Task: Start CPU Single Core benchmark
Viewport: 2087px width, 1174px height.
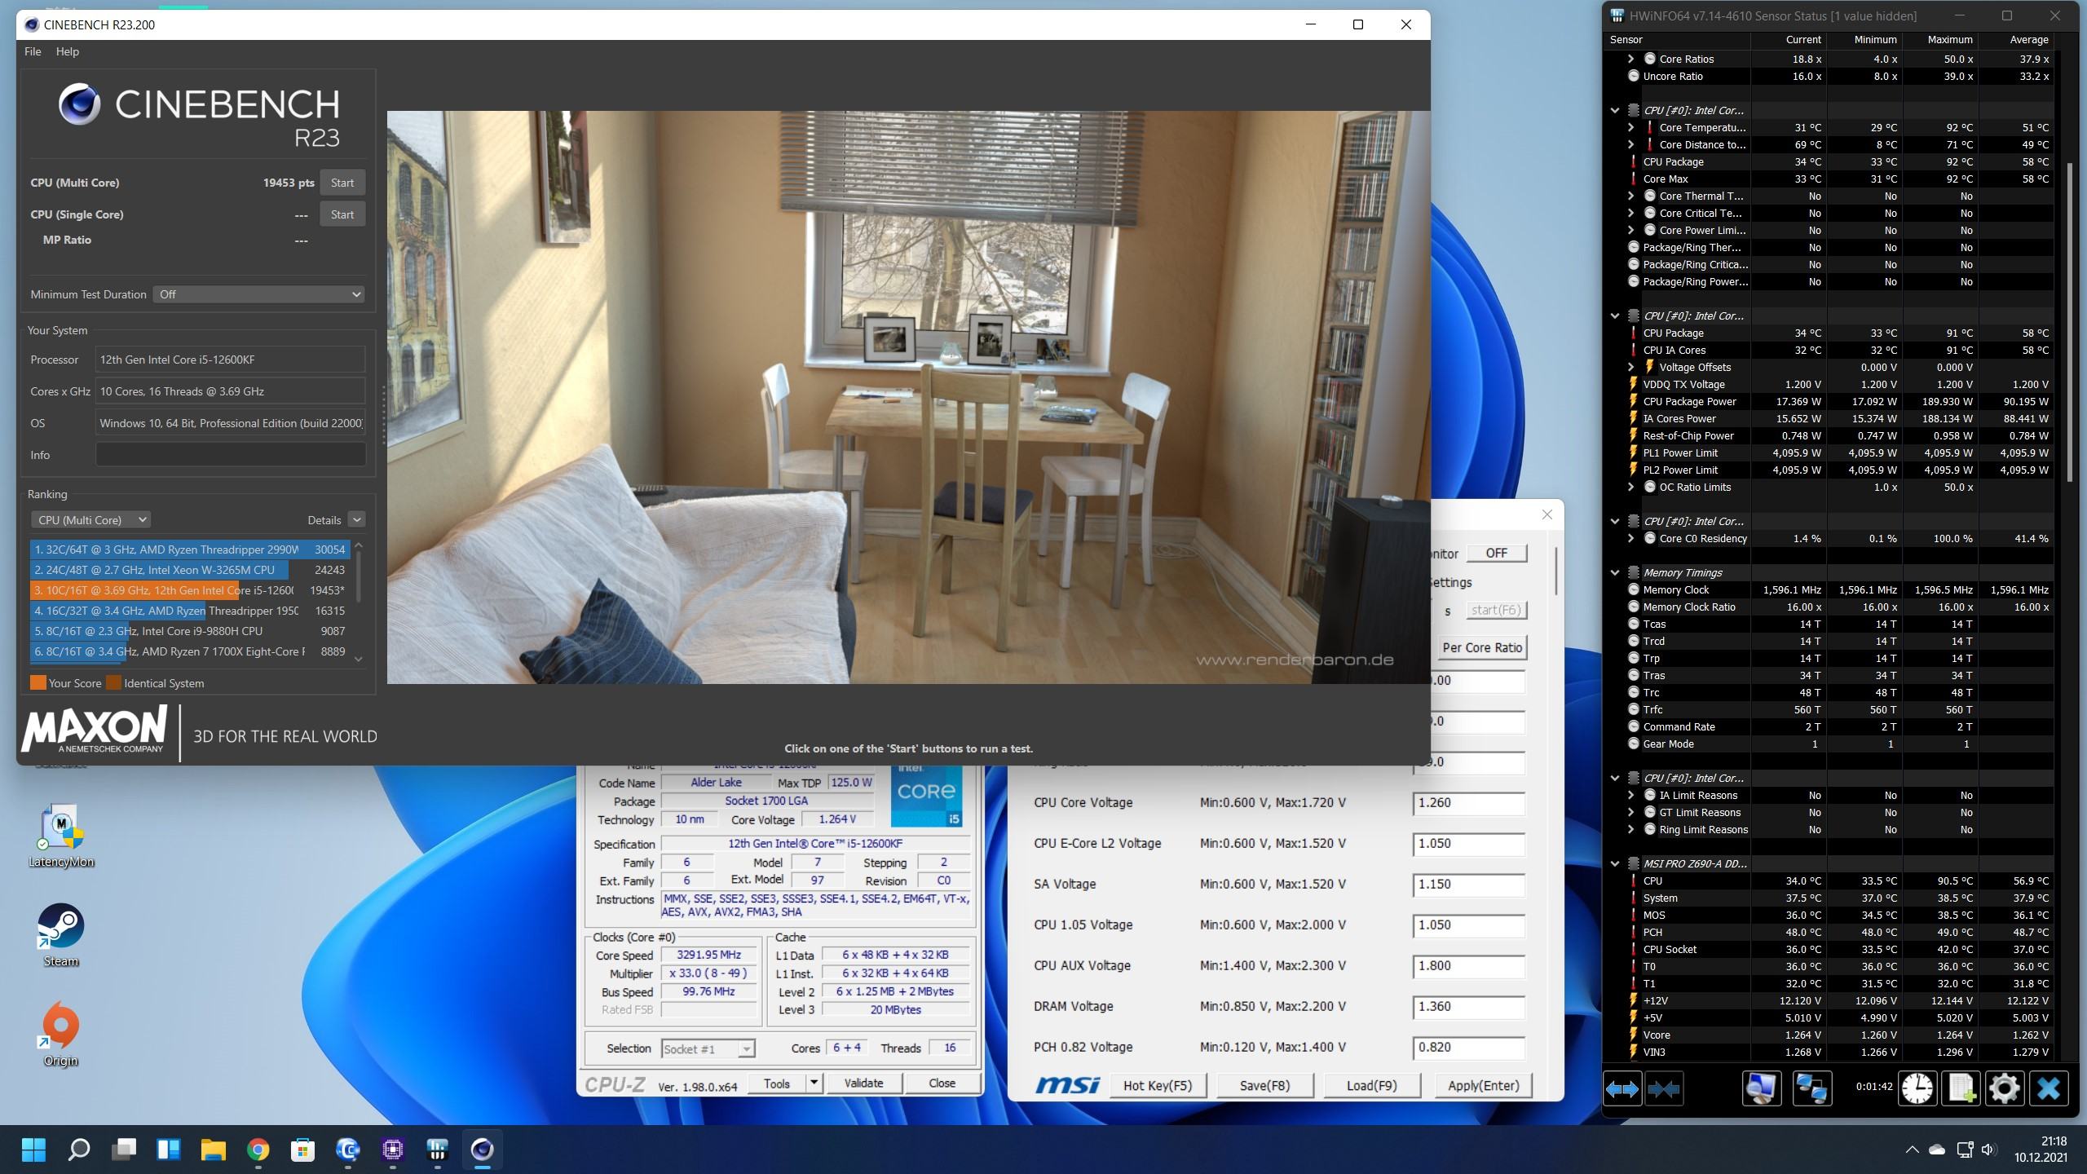Action: click(342, 214)
